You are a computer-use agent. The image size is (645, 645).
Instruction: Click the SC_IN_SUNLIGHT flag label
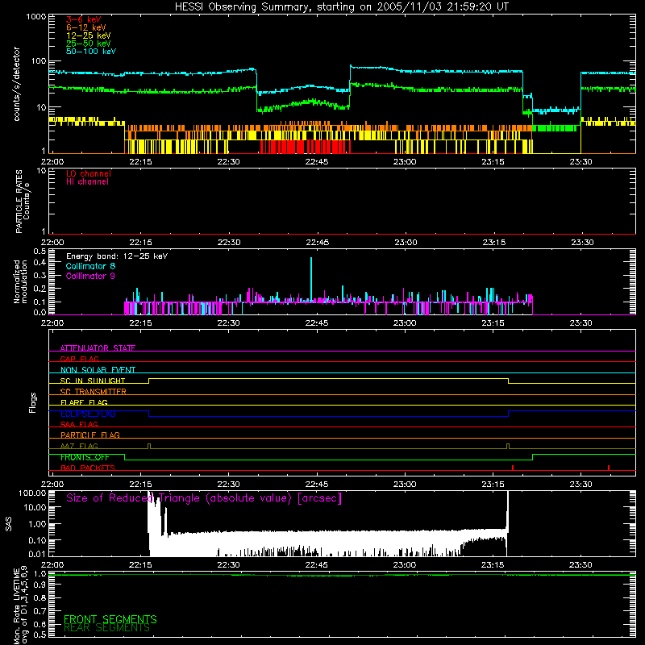[93, 381]
